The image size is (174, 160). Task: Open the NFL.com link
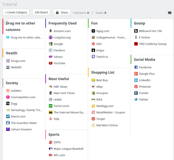(59, 155)
